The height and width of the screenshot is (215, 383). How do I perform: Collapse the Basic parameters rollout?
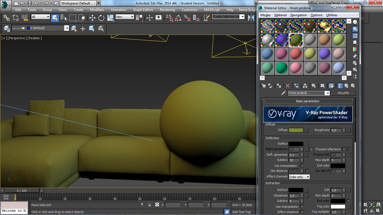click(307, 101)
